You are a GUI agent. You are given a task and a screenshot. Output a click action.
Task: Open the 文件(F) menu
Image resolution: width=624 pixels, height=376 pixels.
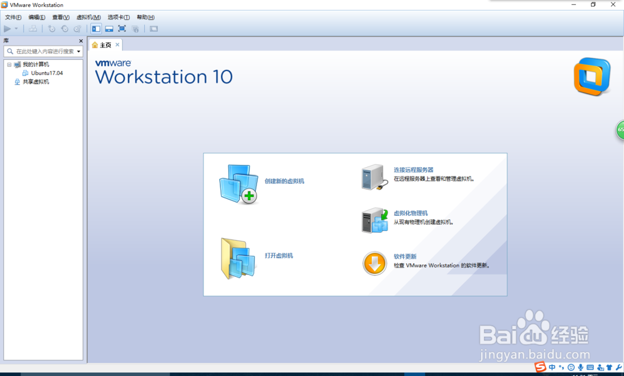pos(13,17)
